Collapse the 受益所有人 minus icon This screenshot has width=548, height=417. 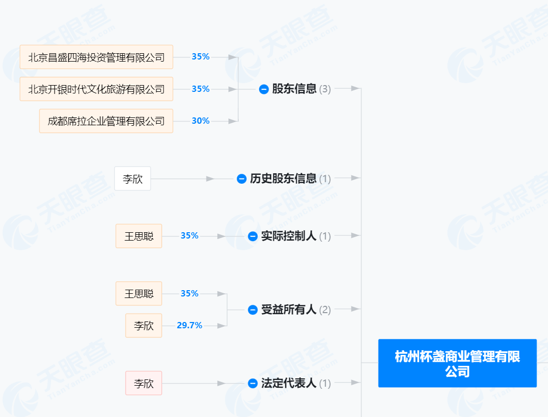click(x=253, y=309)
